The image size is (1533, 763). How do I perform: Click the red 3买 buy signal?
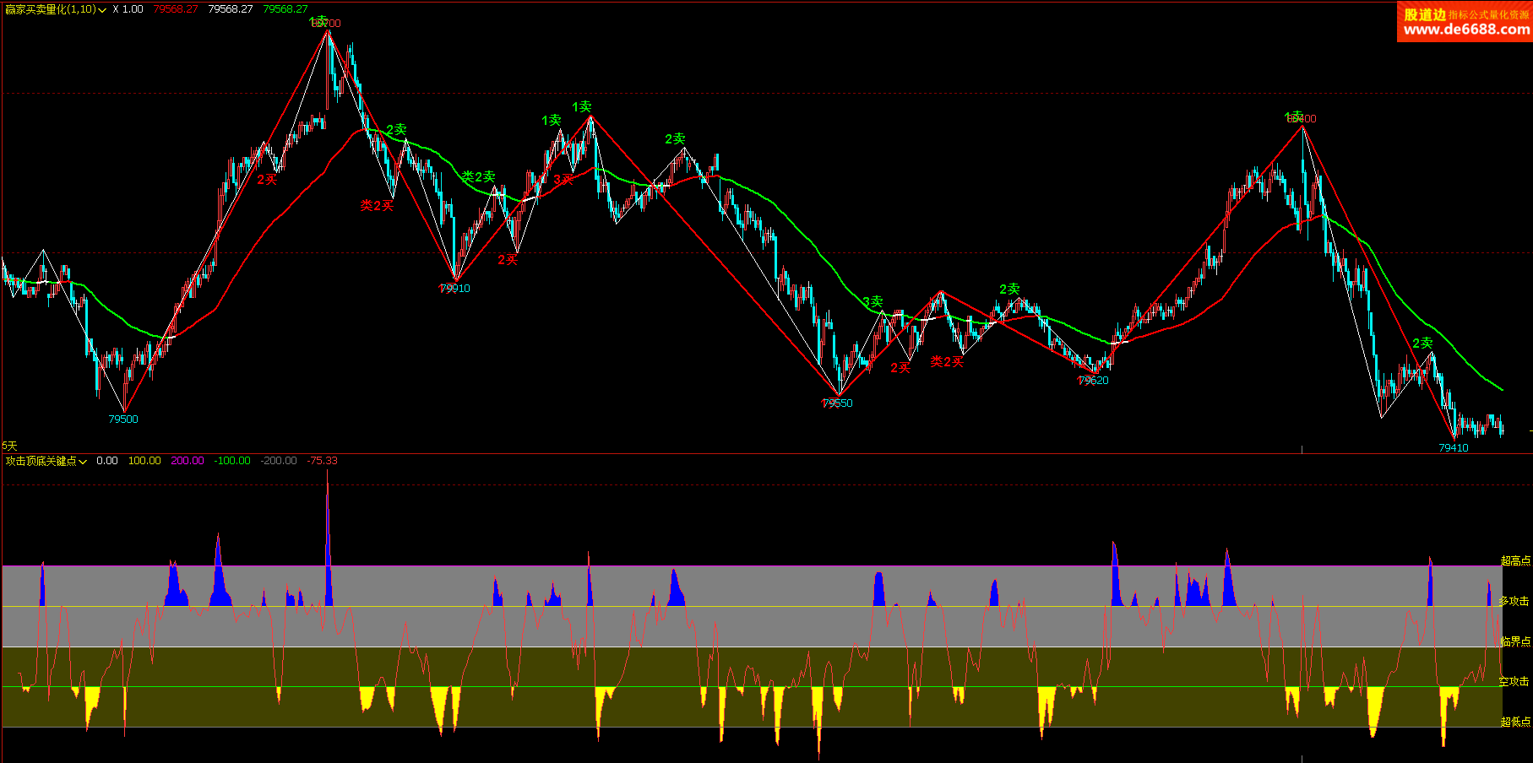[x=563, y=180]
